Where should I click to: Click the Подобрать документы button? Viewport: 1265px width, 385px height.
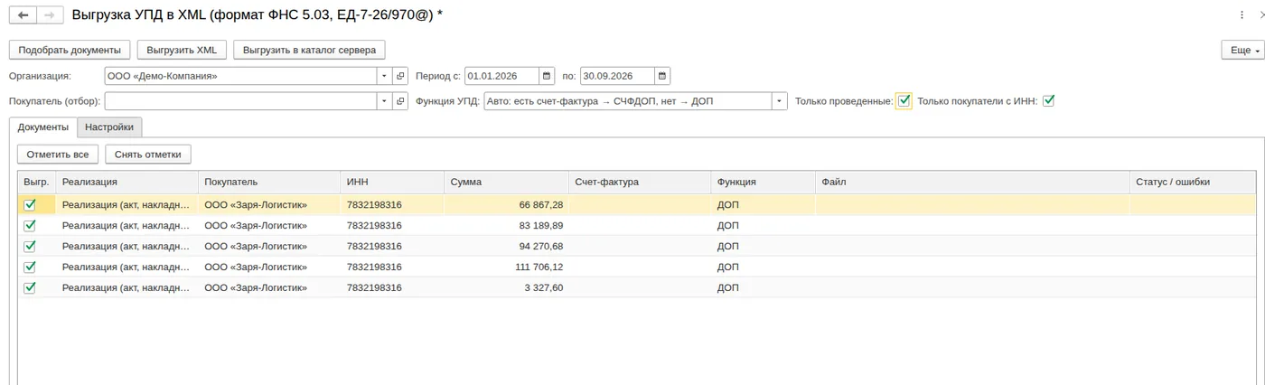(x=70, y=51)
